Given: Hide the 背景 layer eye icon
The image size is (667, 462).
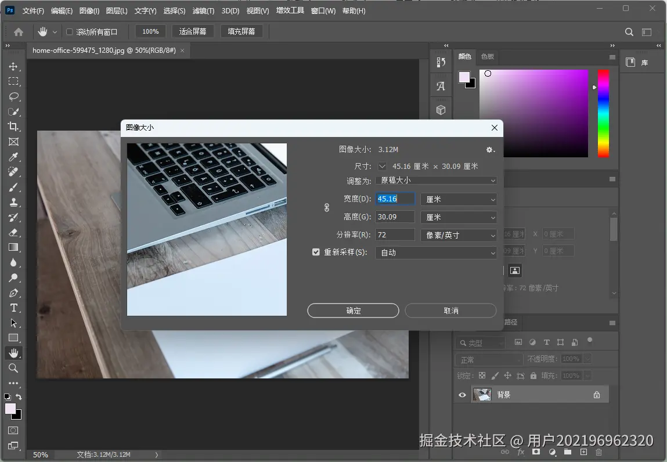Looking at the screenshot, I should pyautogui.click(x=462, y=395).
